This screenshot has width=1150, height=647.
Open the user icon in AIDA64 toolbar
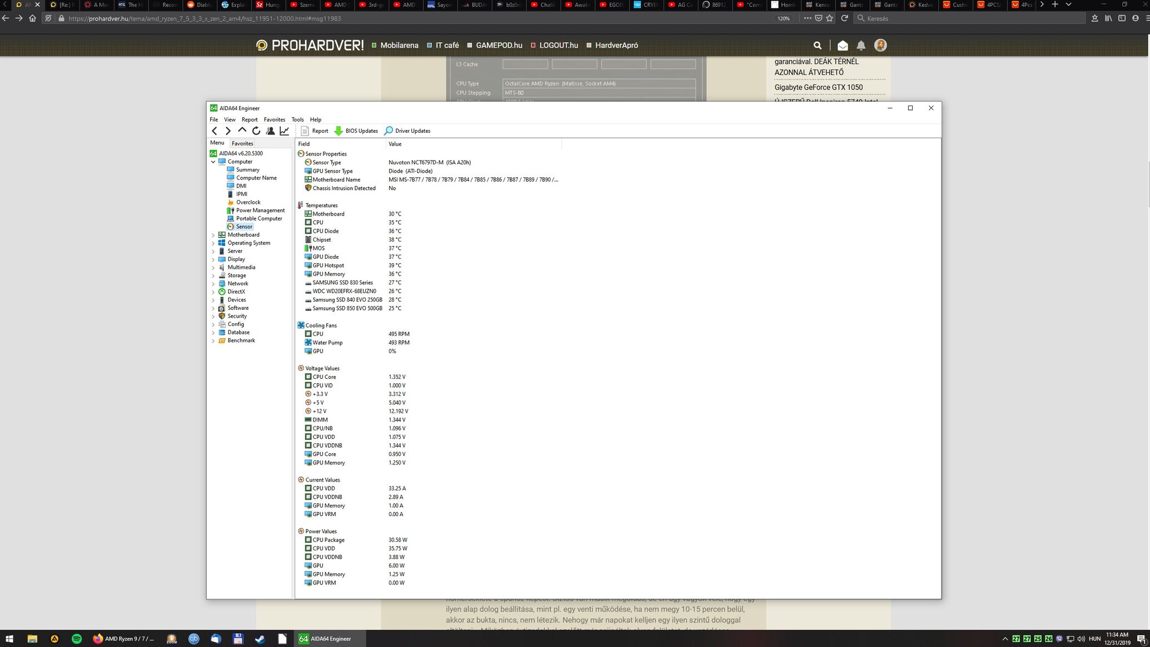[270, 131]
